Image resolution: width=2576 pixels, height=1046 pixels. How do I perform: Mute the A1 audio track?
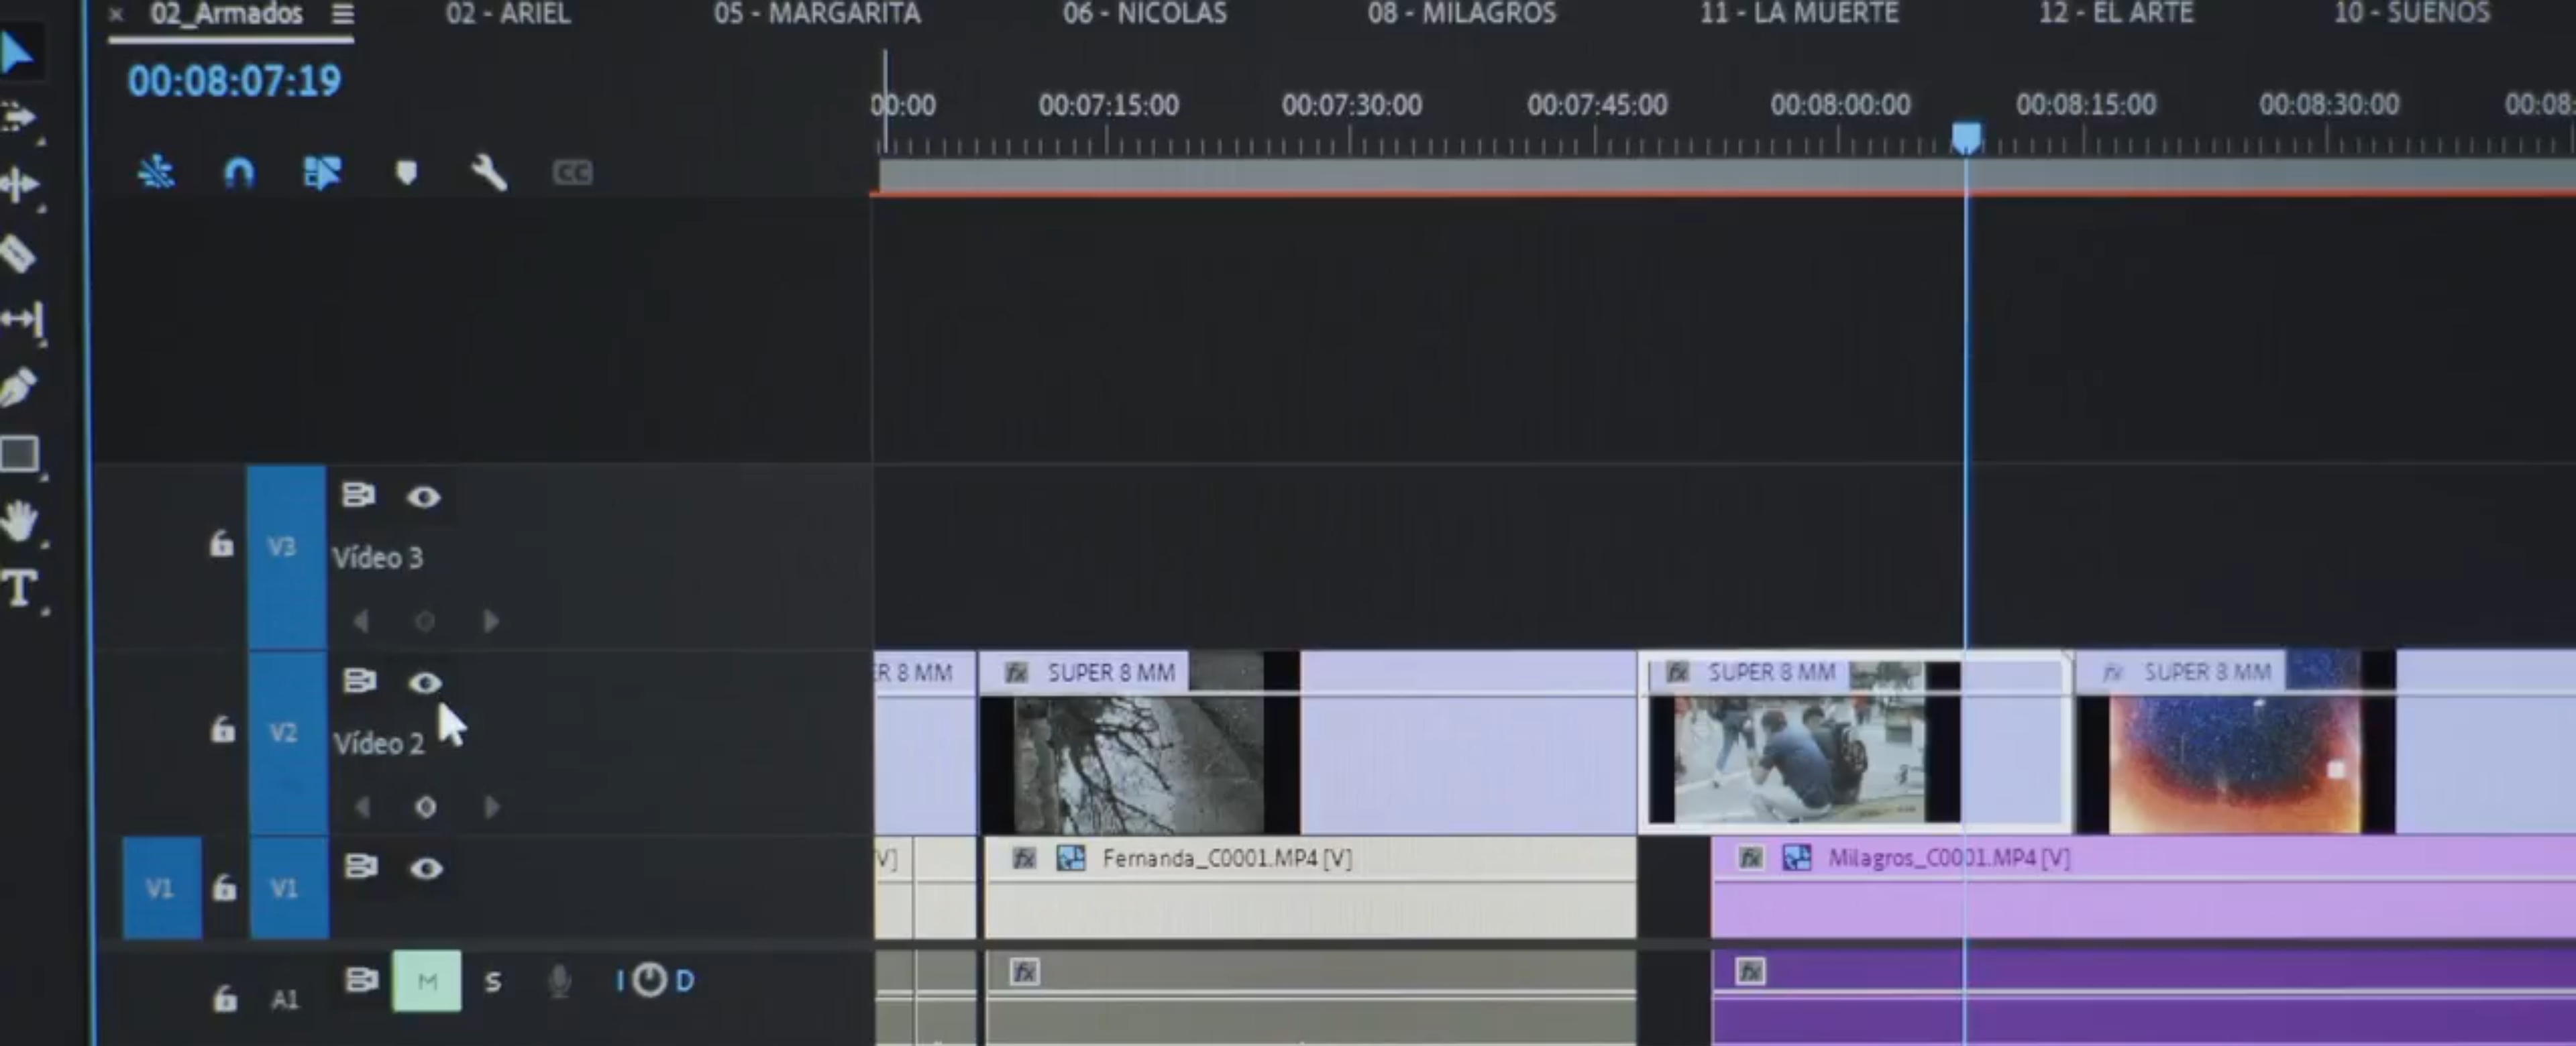[x=427, y=981]
